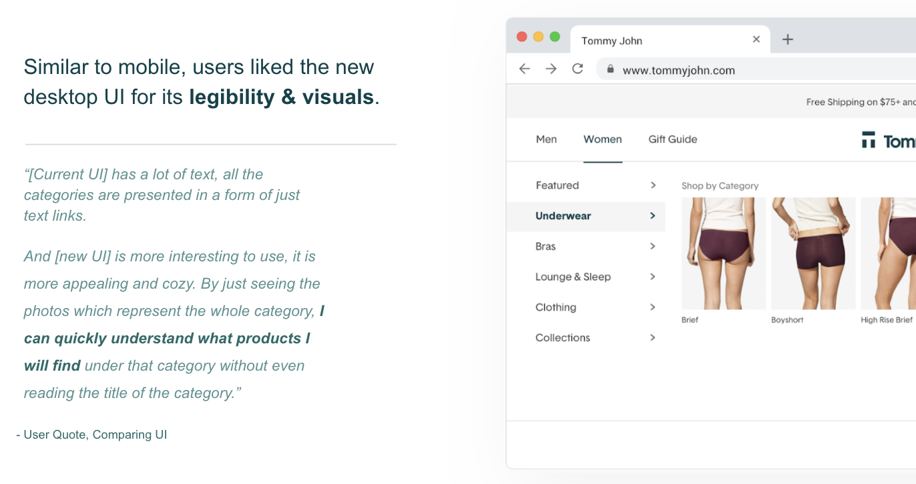Select the Bras category row
Viewport: 916px width, 484px height.
(x=586, y=247)
